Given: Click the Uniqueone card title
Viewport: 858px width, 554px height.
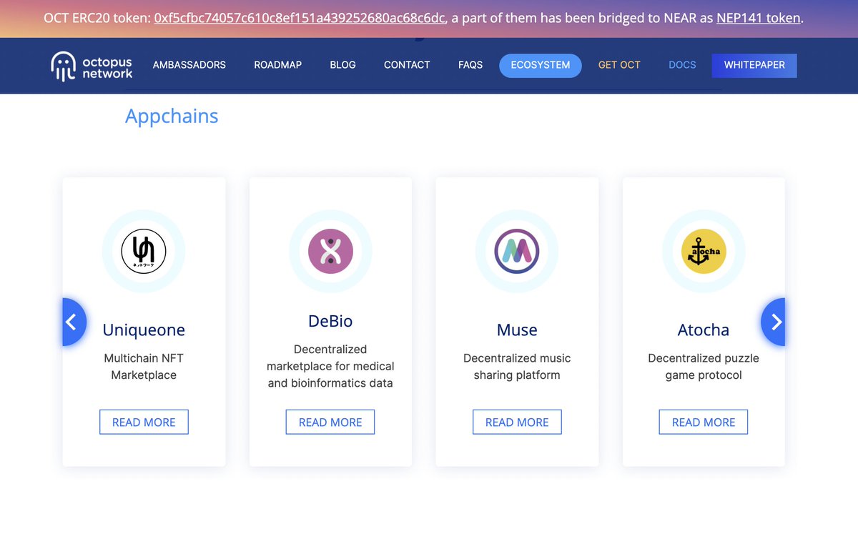Looking at the screenshot, I should tap(144, 330).
